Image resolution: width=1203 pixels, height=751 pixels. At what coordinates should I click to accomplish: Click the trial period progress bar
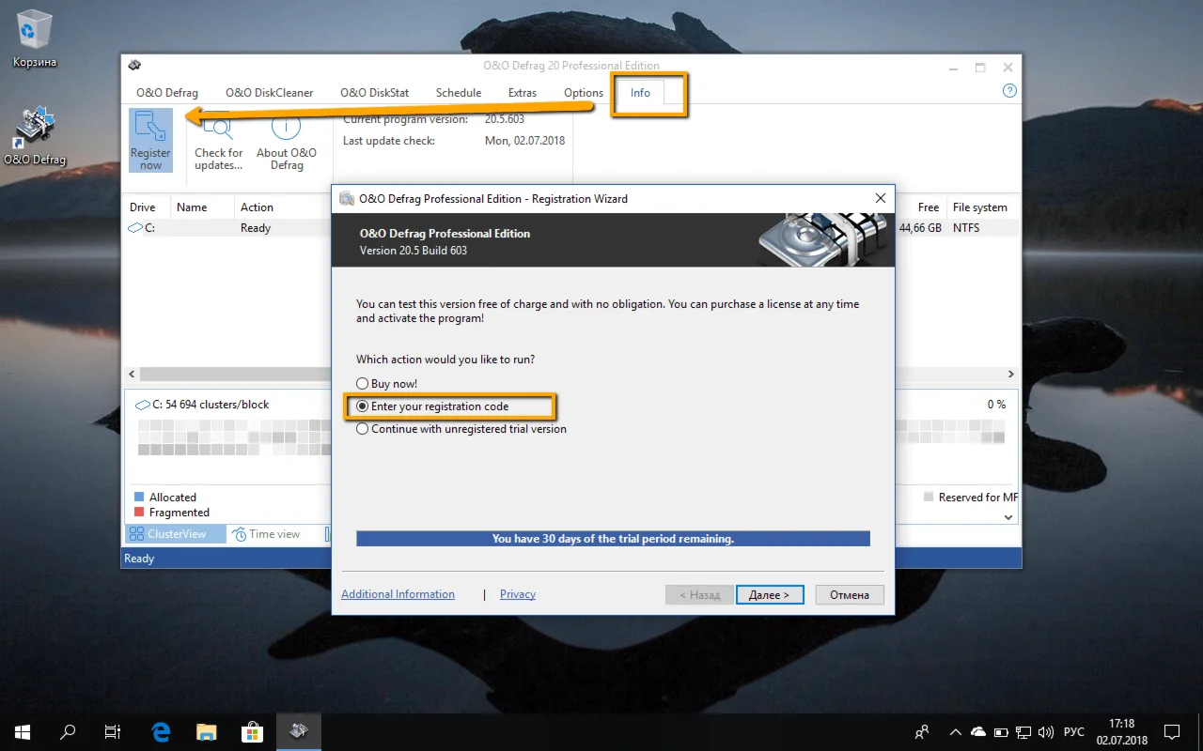coord(613,539)
